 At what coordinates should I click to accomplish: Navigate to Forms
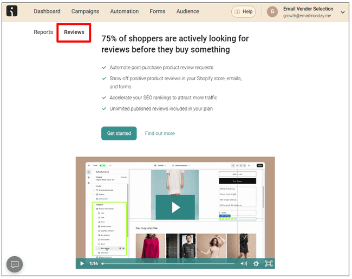[158, 11]
